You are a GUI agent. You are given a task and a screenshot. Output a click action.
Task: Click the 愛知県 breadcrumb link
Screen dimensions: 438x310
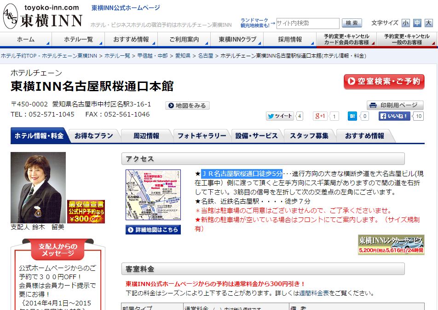(x=183, y=56)
